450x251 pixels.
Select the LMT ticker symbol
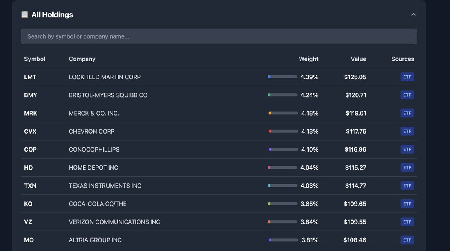[x=30, y=77]
